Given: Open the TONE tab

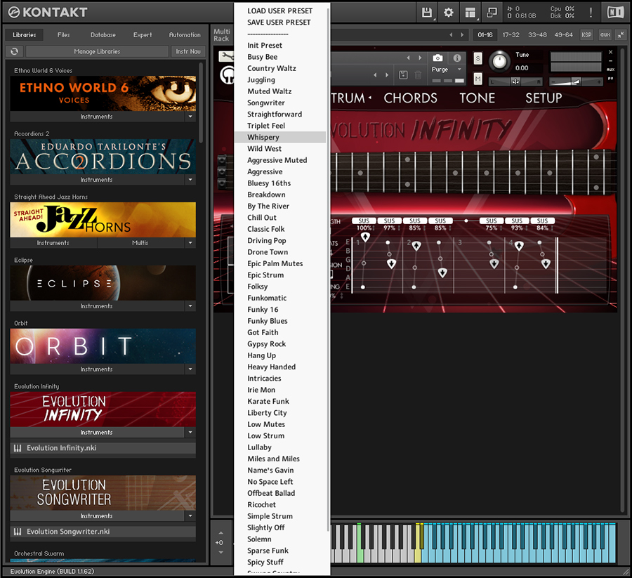Looking at the screenshot, I should pos(478,98).
